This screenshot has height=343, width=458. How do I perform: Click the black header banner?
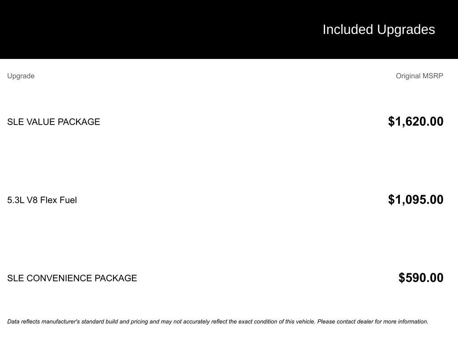[x=229, y=29]
